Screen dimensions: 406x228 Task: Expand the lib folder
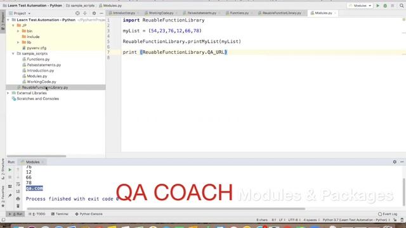[18, 42]
